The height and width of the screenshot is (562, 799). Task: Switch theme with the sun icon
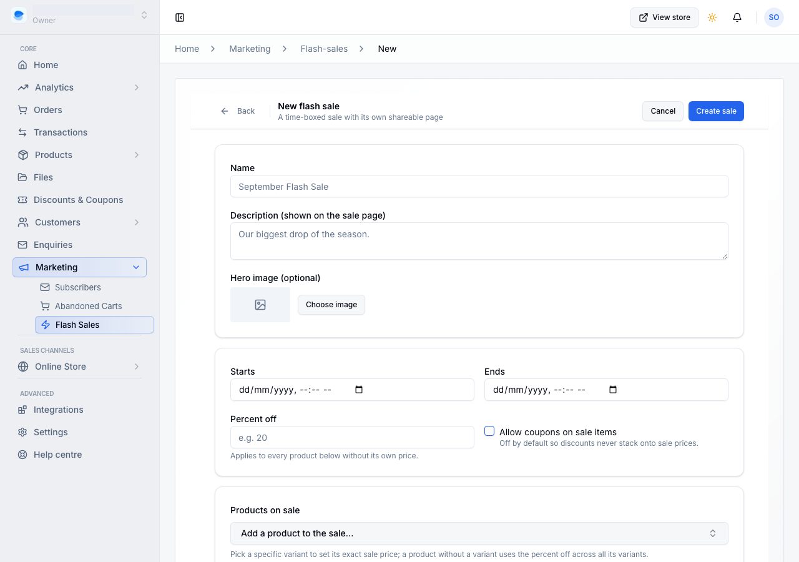(x=712, y=17)
